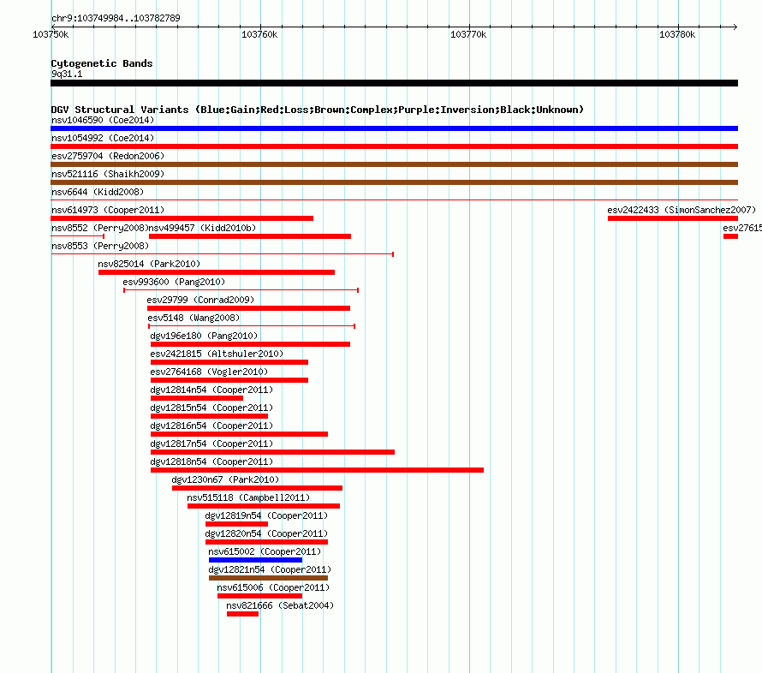
Task: Click the right arrowhead of the ruler
Action: 735,27
